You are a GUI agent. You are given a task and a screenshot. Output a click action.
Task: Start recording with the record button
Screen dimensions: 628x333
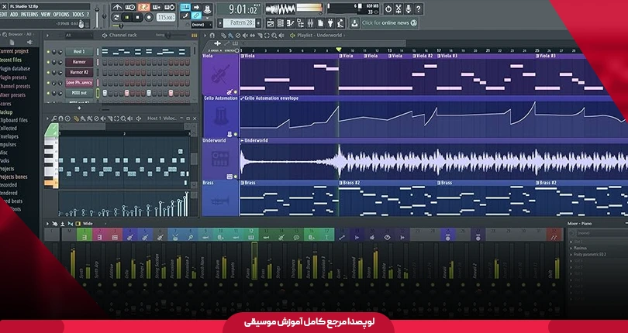pyautogui.click(x=149, y=17)
